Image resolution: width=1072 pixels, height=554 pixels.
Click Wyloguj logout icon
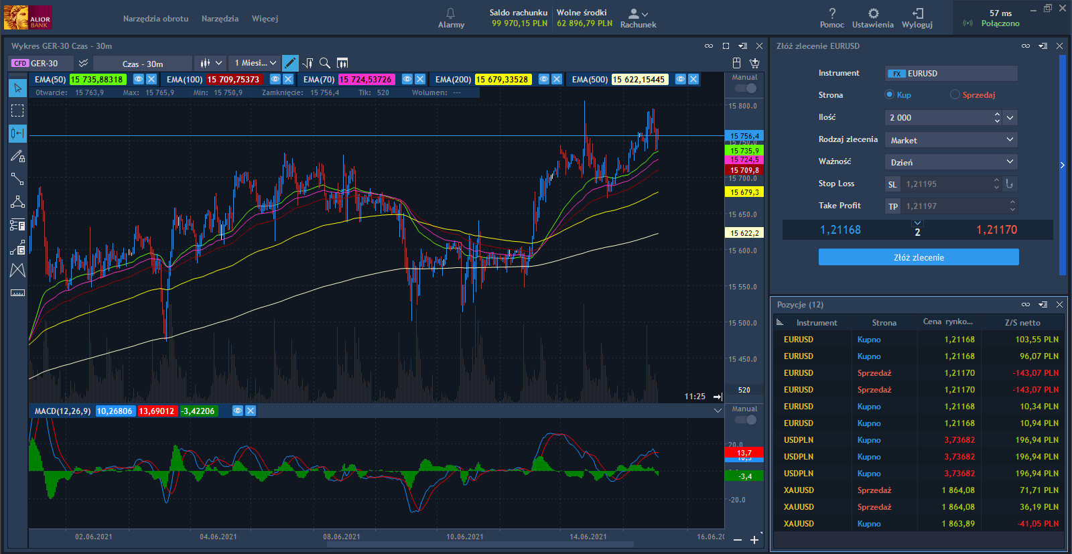coord(917,18)
